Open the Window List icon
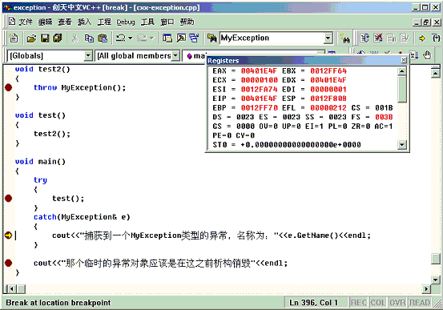Viewport: 443px width, 310px height. [x=194, y=38]
